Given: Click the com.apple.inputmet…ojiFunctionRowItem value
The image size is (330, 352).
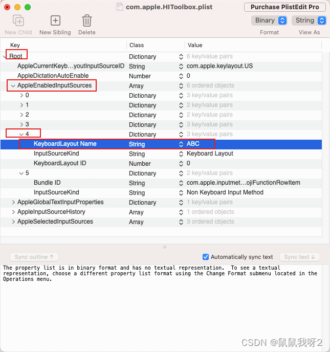Looking at the screenshot, I should (244, 183).
